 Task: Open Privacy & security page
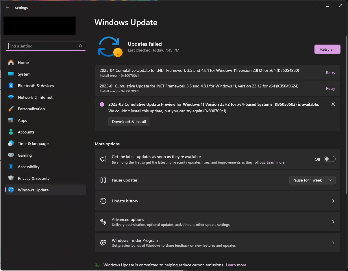click(46, 178)
